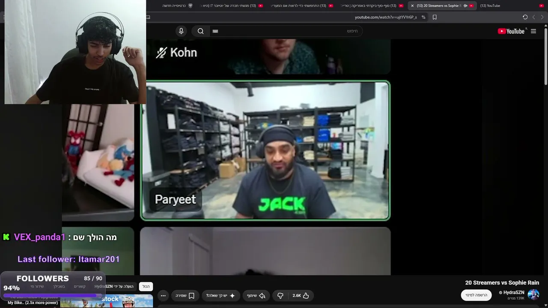
Task: Click the youtube.com address bar URL
Action: (x=386, y=17)
